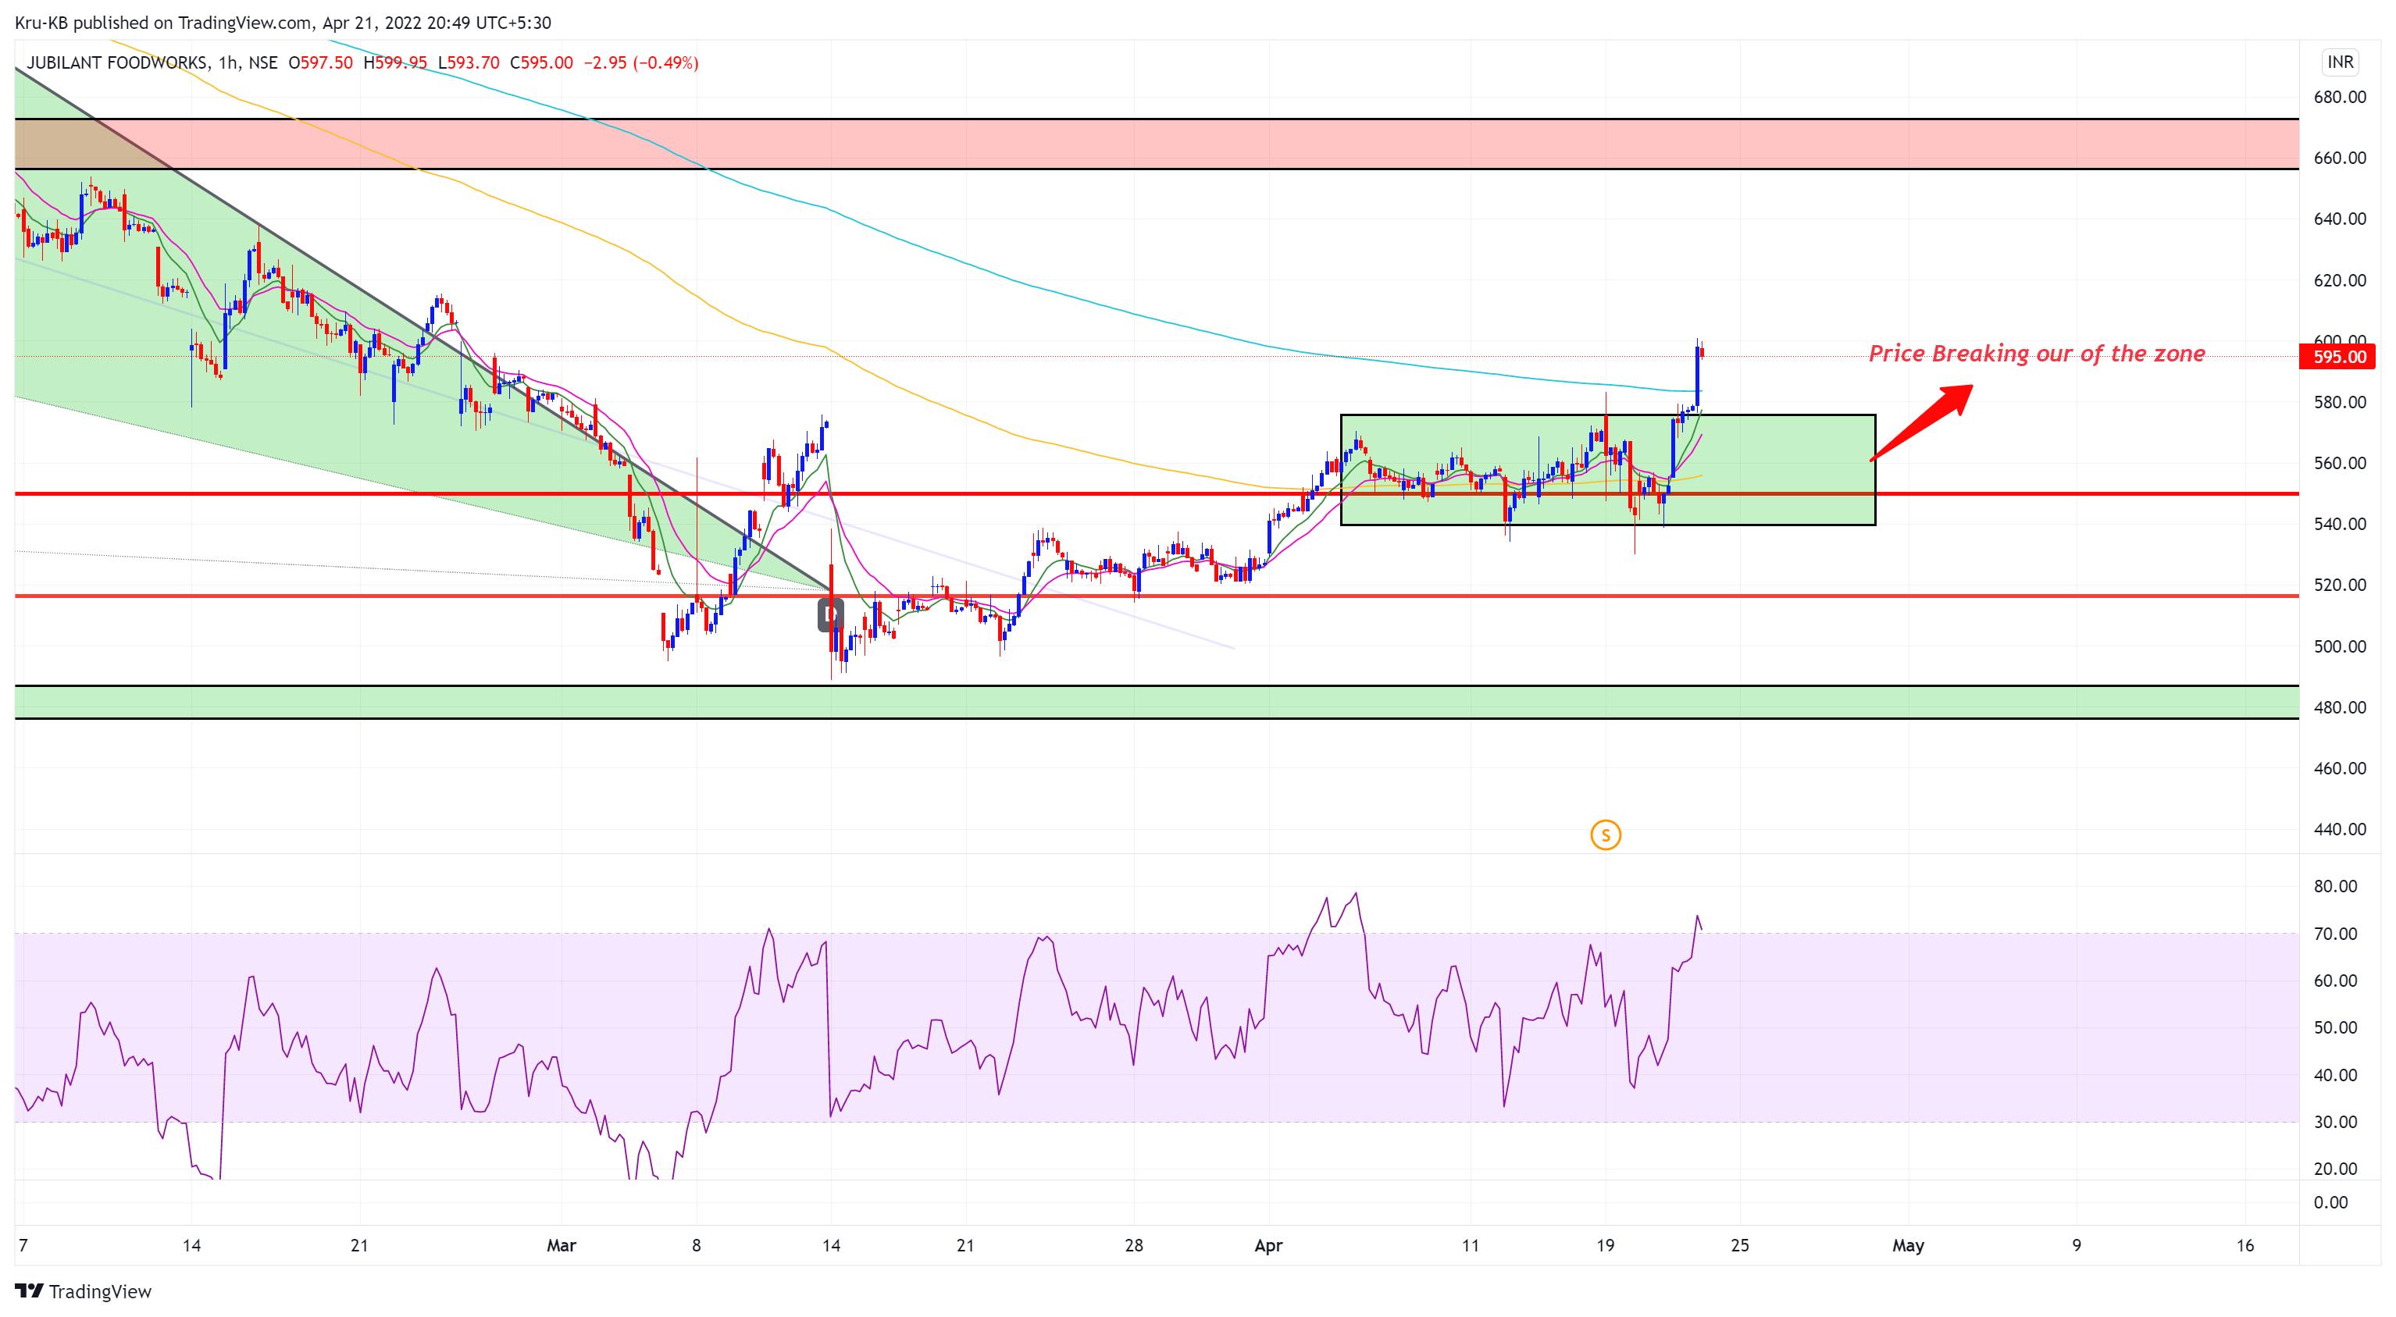
Task: Click the 595.00 current price tag
Action: tap(2338, 357)
